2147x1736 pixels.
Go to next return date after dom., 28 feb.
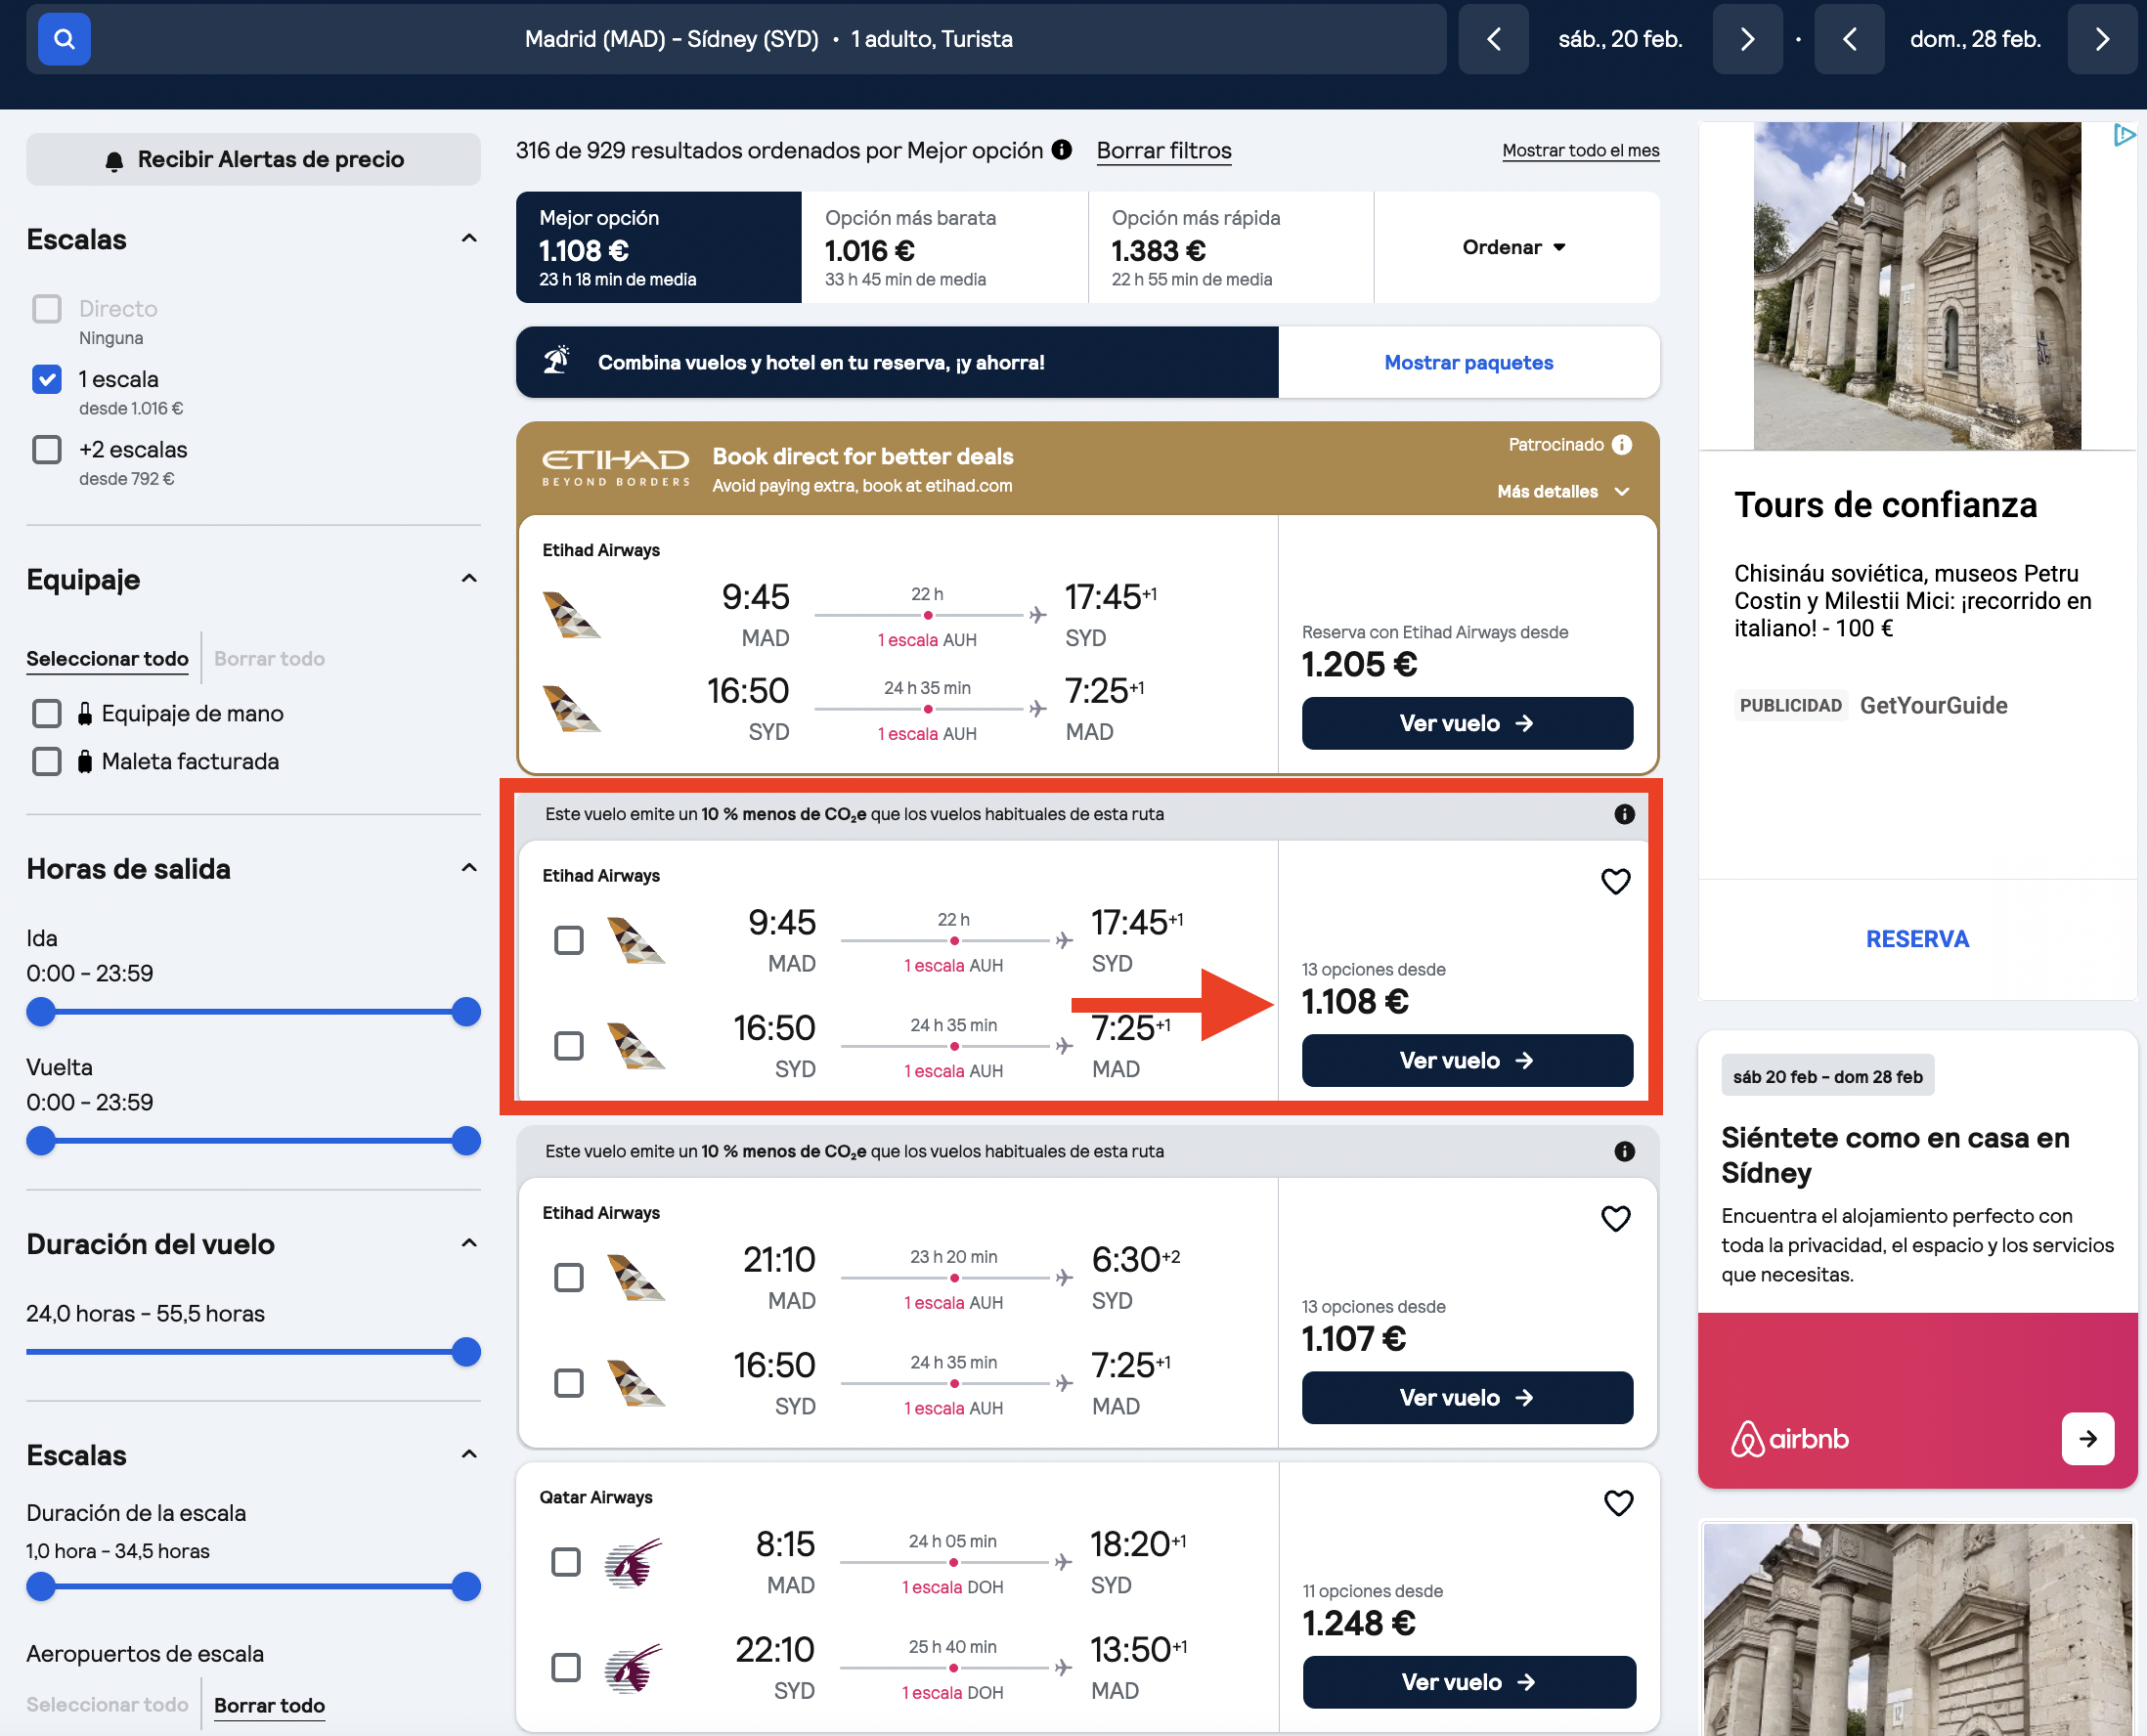[2102, 39]
